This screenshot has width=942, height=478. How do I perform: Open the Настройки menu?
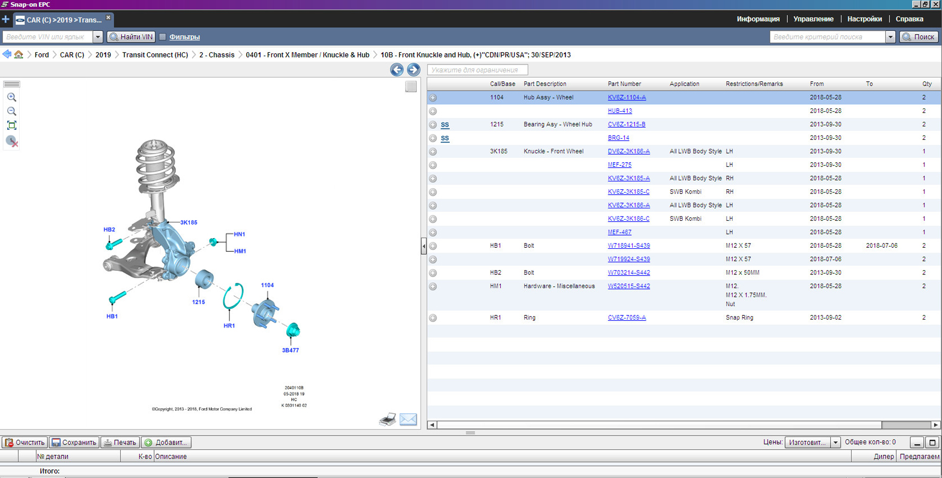[864, 19]
